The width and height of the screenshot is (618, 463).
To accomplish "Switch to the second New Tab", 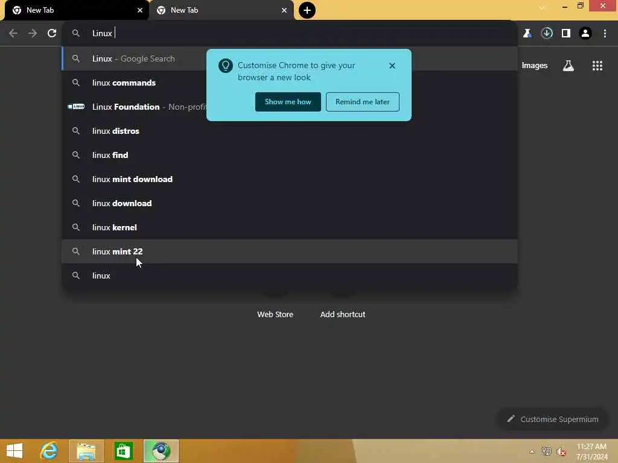I will [x=221, y=11].
